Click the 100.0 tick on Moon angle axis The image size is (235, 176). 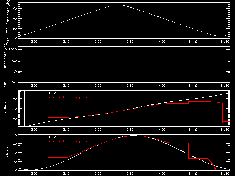(13, 50)
